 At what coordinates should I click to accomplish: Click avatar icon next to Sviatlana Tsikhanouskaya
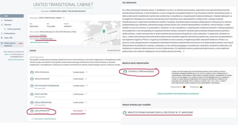click(x=125, y=71)
